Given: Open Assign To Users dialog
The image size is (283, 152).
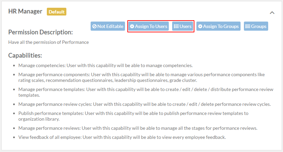Looking at the screenshot, I should point(149,26).
